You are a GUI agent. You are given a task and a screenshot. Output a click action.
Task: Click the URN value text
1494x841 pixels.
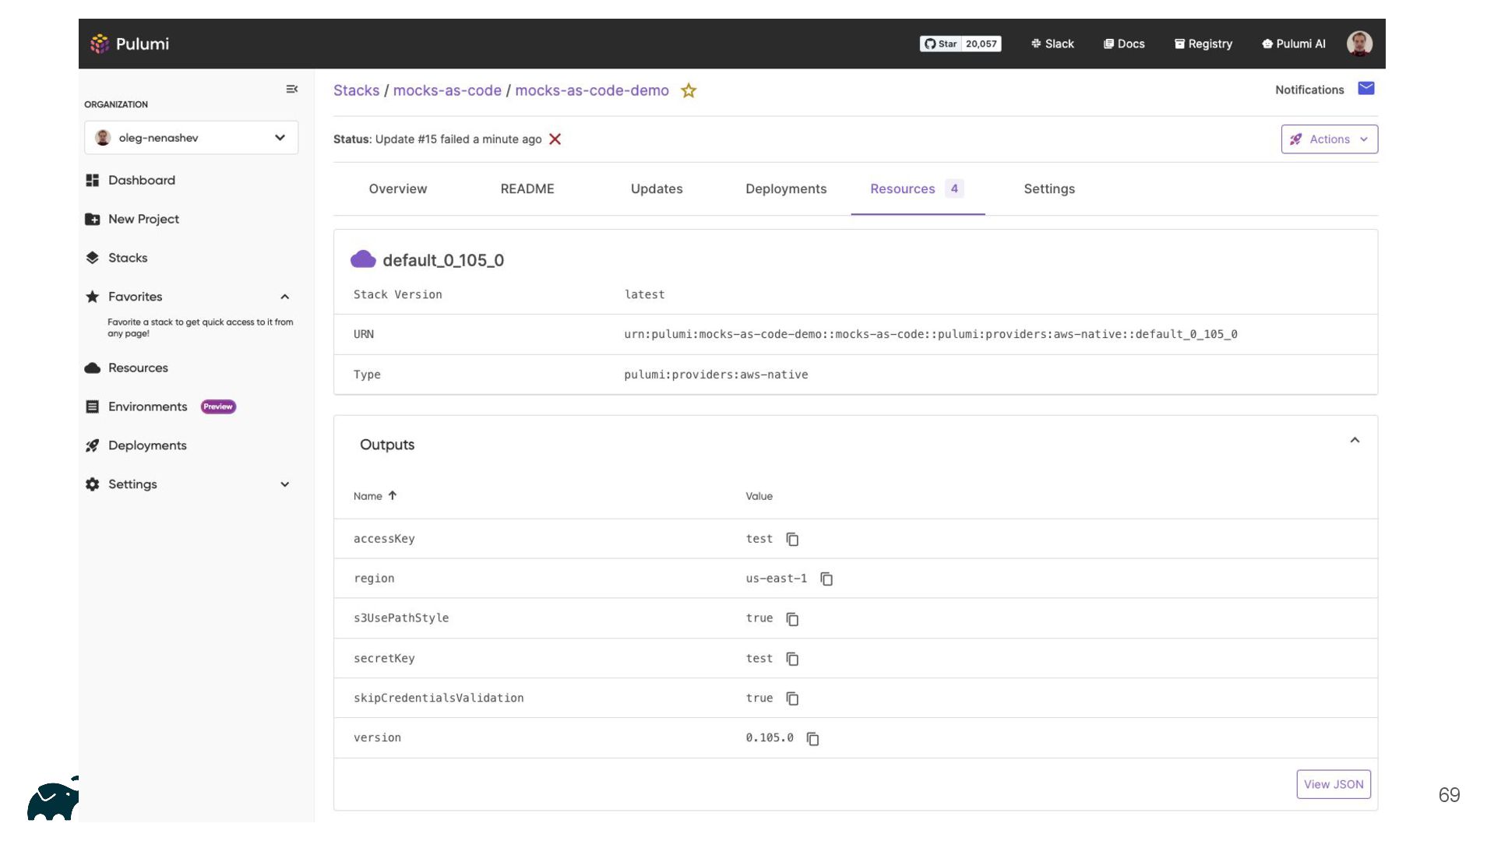pos(931,334)
